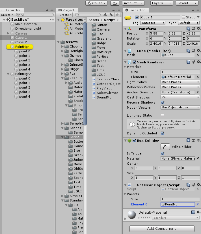Open Cast Shadows dropdown
The image size is (201, 234).
coord(180,97)
